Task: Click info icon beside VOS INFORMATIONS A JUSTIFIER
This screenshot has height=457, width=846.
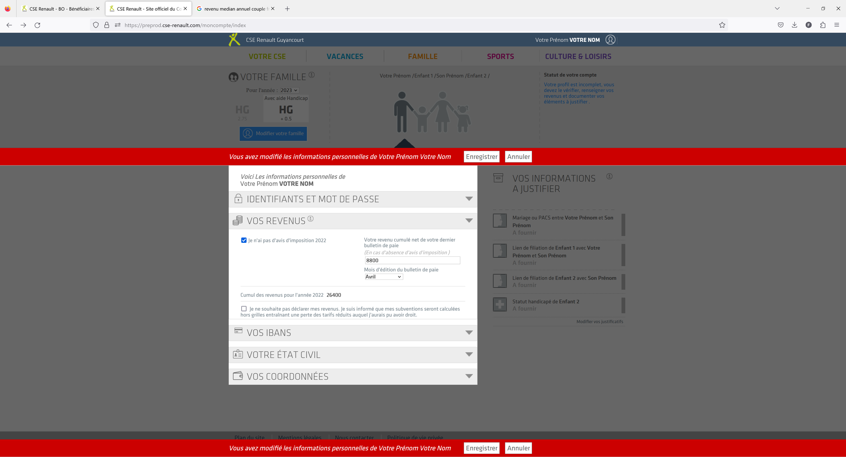Action: (x=610, y=176)
